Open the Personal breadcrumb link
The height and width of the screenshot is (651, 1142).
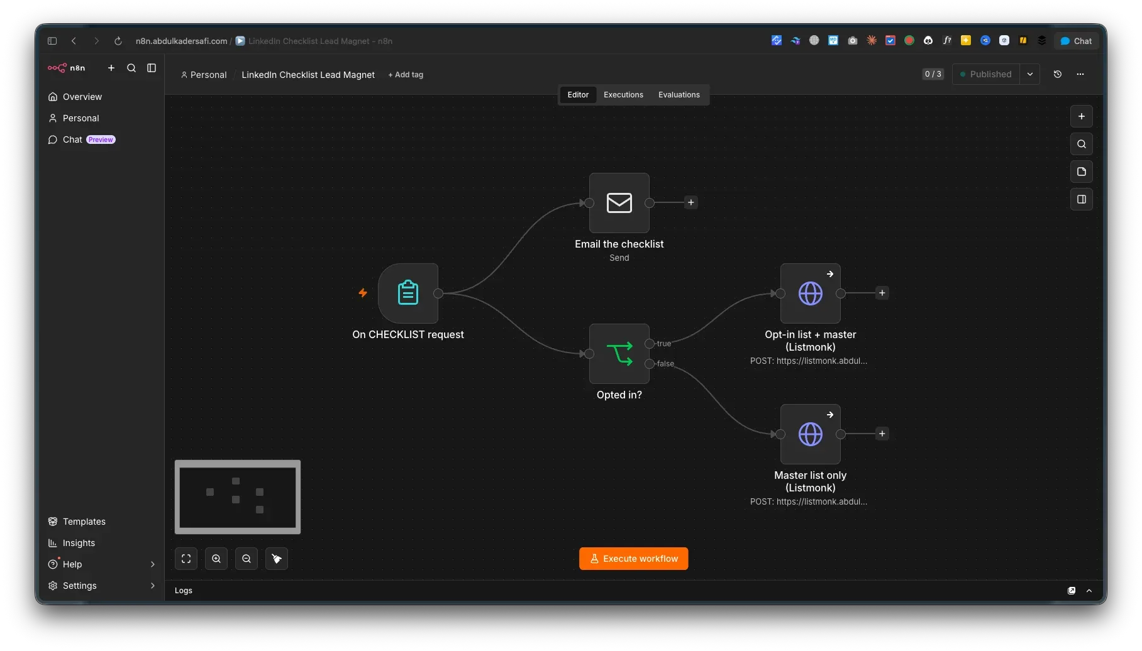click(204, 75)
